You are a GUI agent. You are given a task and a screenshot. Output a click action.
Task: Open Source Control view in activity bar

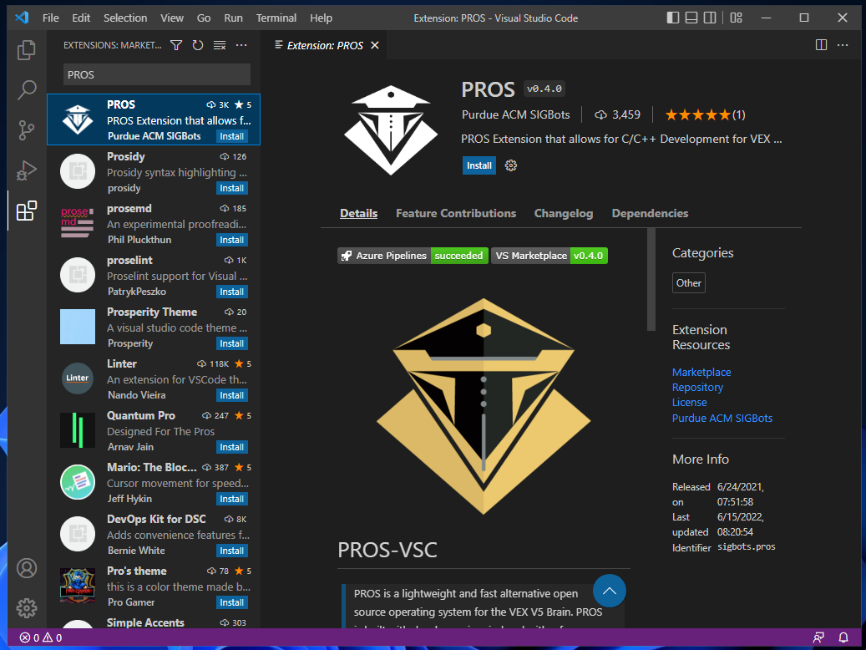(27, 130)
